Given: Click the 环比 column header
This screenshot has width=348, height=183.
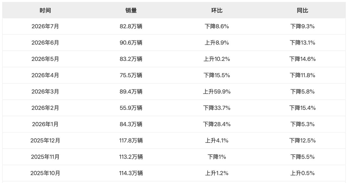Looking at the screenshot, I should pos(217,10).
